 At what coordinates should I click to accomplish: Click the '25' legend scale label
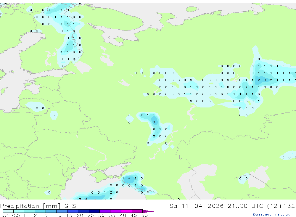tap(91, 215)
